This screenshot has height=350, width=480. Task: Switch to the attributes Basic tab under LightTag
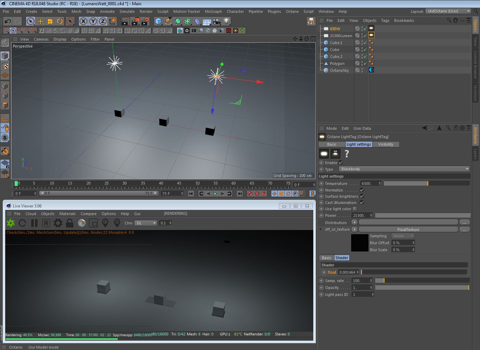pos(332,144)
